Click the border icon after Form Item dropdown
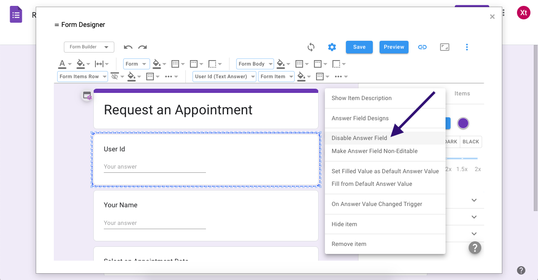 click(x=319, y=77)
